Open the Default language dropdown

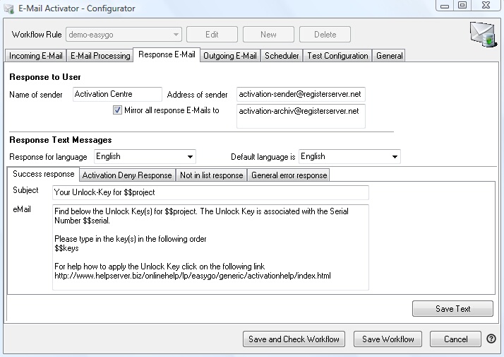click(349, 156)
